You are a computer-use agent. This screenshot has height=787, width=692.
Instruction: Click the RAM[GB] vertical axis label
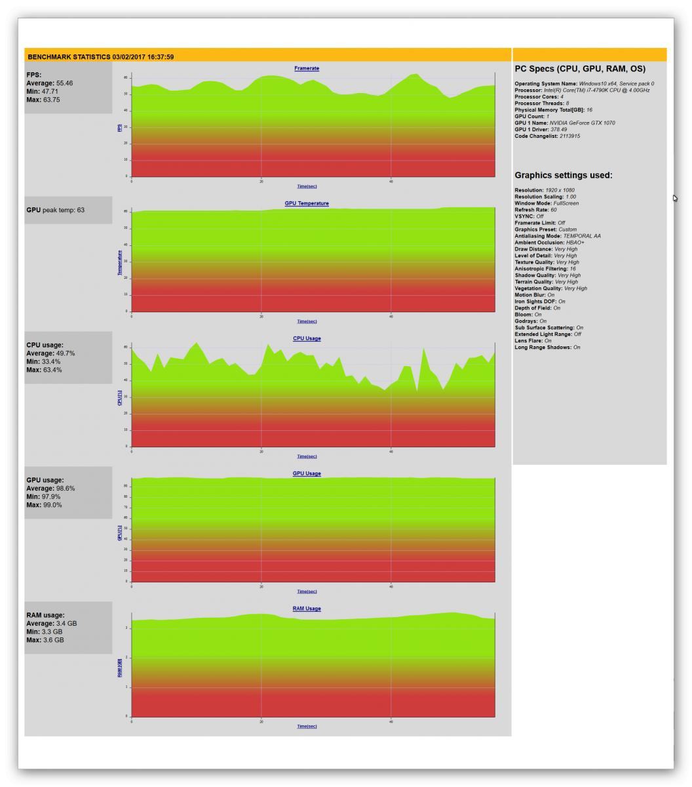pos(119,668)
